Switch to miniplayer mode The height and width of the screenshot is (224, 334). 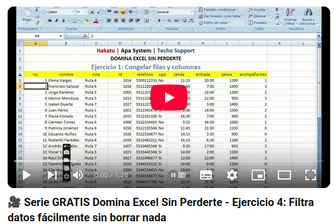[258, 175]
